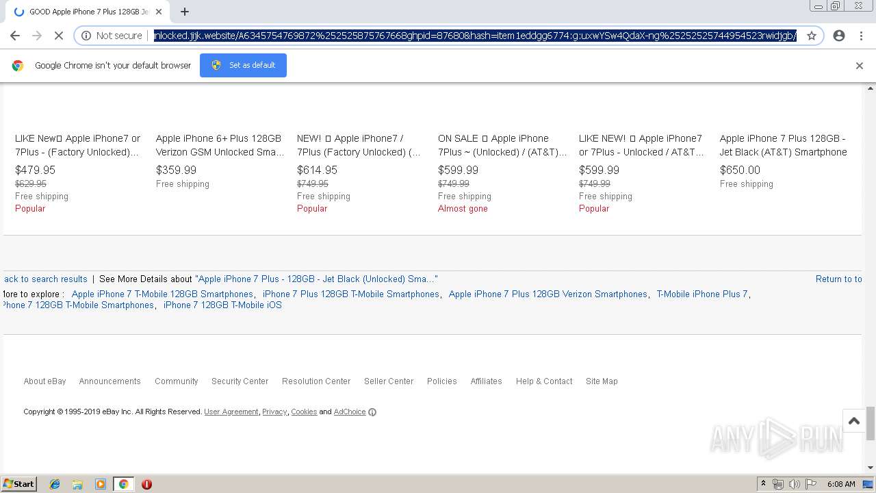The height and width of the screenshot is (493, 876).
Task: Explore T-Mobile iPhone Plus 7 link
Action: click(702, 294)
